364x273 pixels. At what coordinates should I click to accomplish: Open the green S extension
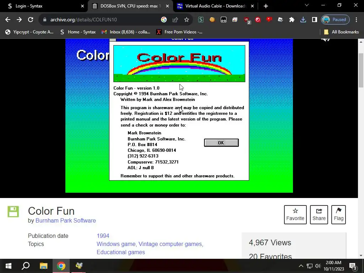tap(201, 20)
